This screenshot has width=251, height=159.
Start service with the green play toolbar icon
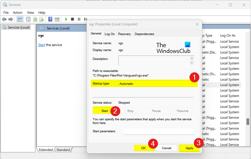66,19
